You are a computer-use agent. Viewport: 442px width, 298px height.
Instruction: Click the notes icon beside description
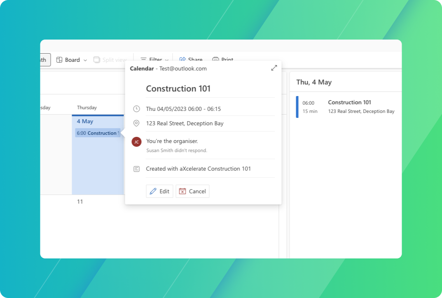coord(136,169)
